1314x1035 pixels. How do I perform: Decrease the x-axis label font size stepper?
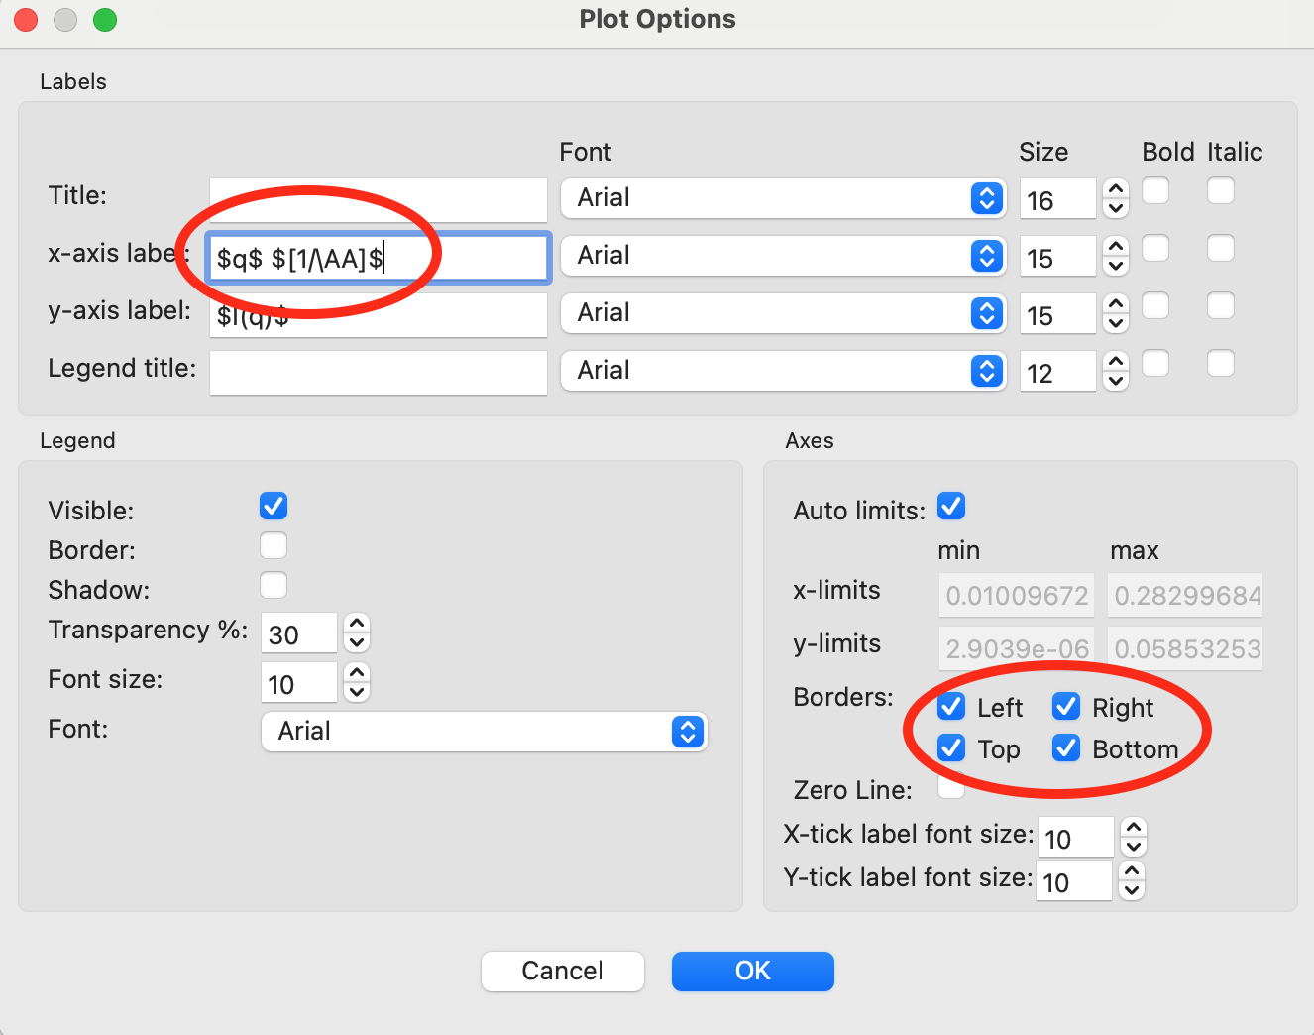pyautogui.click(x=1116, y=266)
